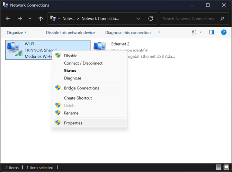Choose Disable in the context menu

click(71, 56)
